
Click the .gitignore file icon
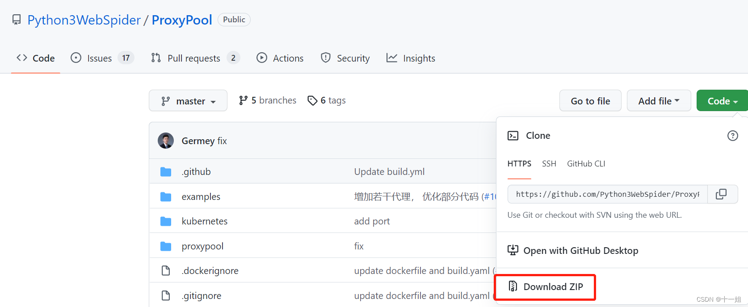166,296
